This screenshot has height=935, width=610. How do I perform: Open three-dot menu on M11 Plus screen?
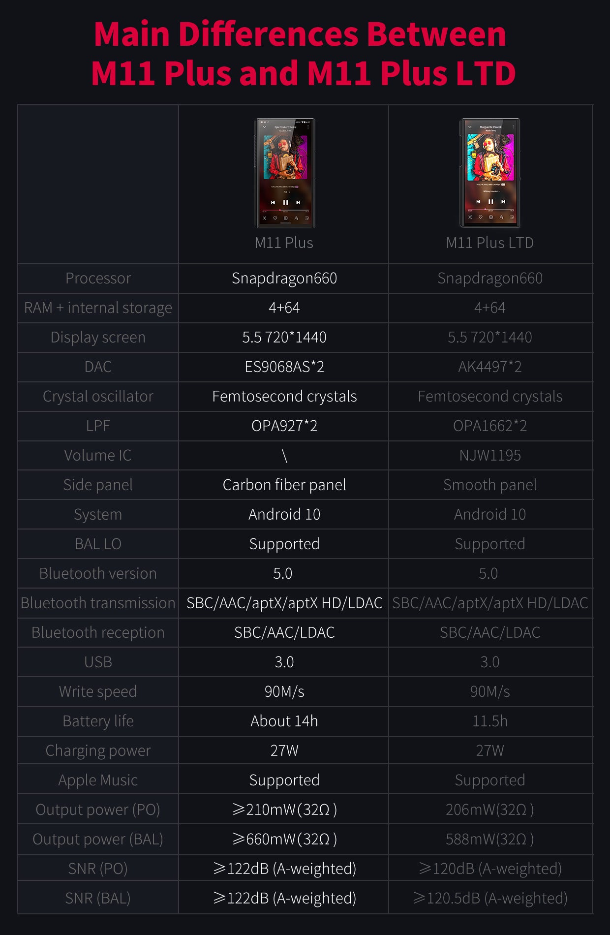pyautogui.click(x=308, y=127)
